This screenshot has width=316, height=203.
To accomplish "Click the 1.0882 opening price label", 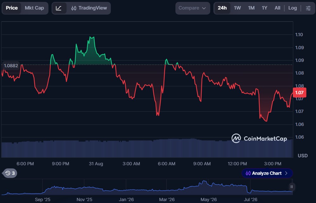I will click(x=11, y=66).
